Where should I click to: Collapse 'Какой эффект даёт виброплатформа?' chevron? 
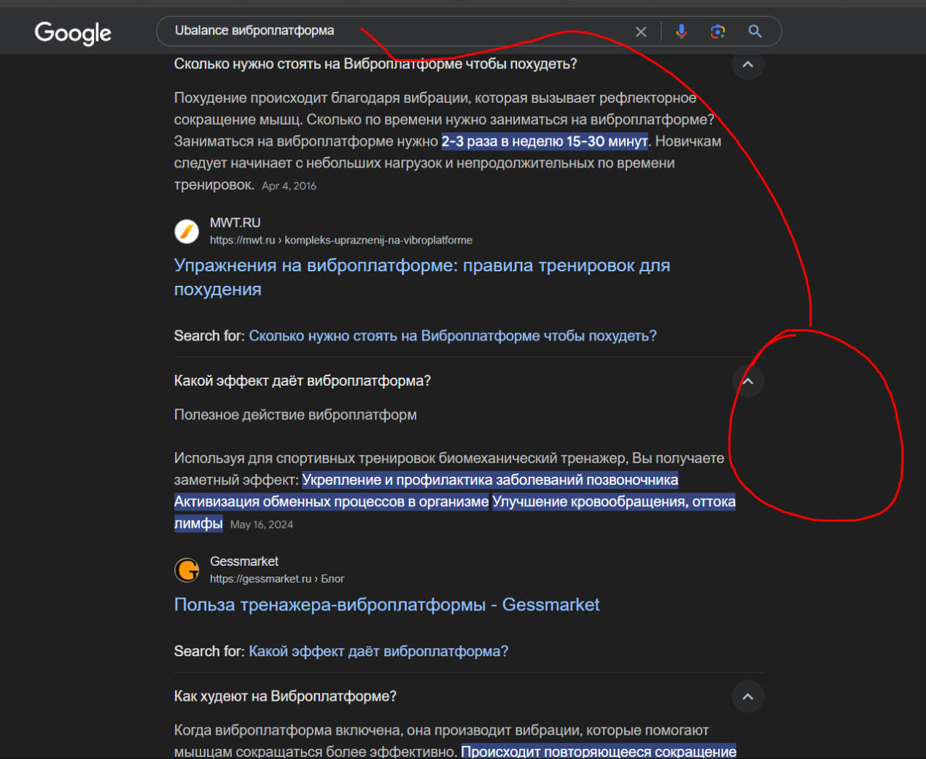pyautogui.click(x=747, y=381)
